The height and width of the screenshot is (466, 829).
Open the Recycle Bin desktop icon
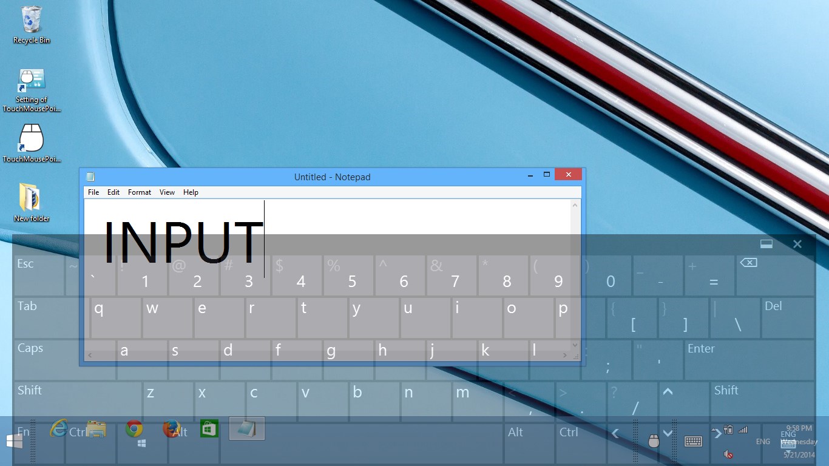tap(32, 24)
